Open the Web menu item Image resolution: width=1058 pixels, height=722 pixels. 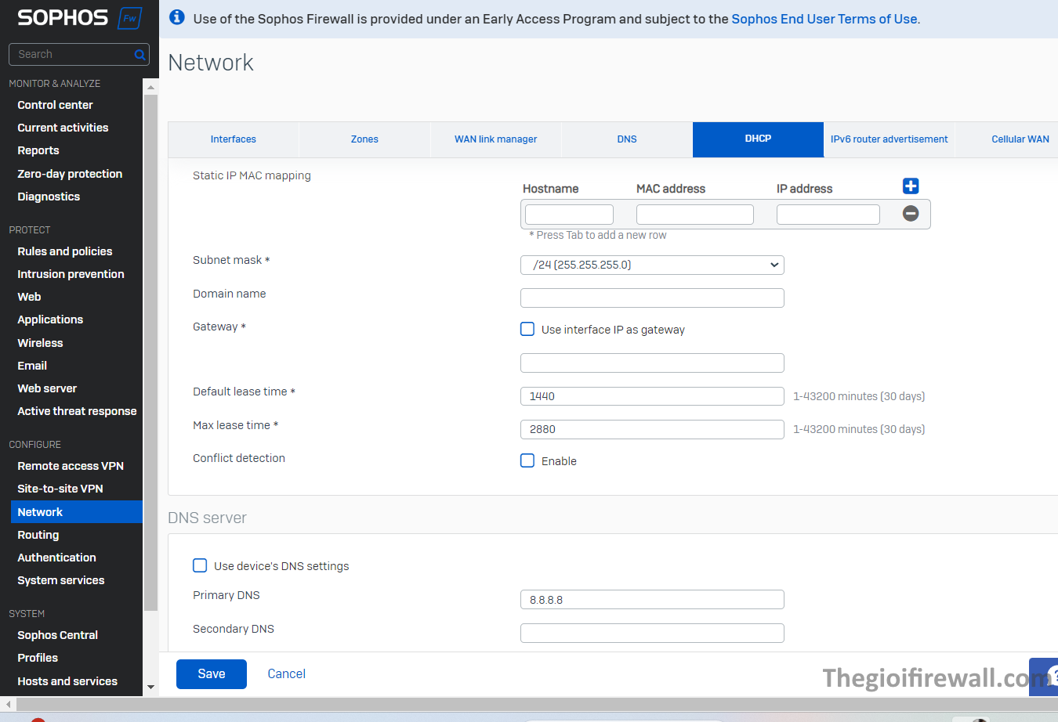[29, 297]
